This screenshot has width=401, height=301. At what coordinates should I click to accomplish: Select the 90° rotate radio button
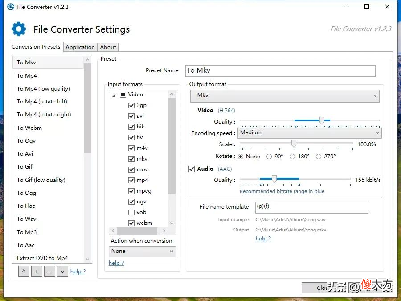point(269,157)
